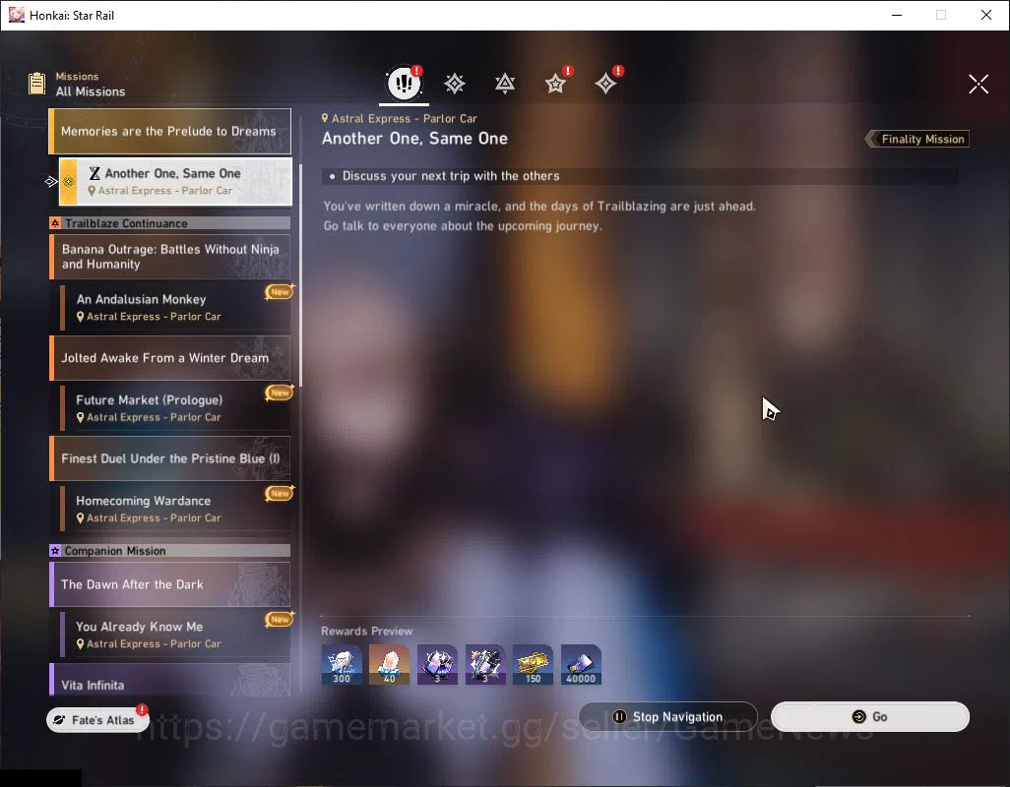Image resolution: width=1010 pixels, height=787 pixels.
Task: Switch to the Trailblaze Mission diamond tab
Action: point(455,83)
